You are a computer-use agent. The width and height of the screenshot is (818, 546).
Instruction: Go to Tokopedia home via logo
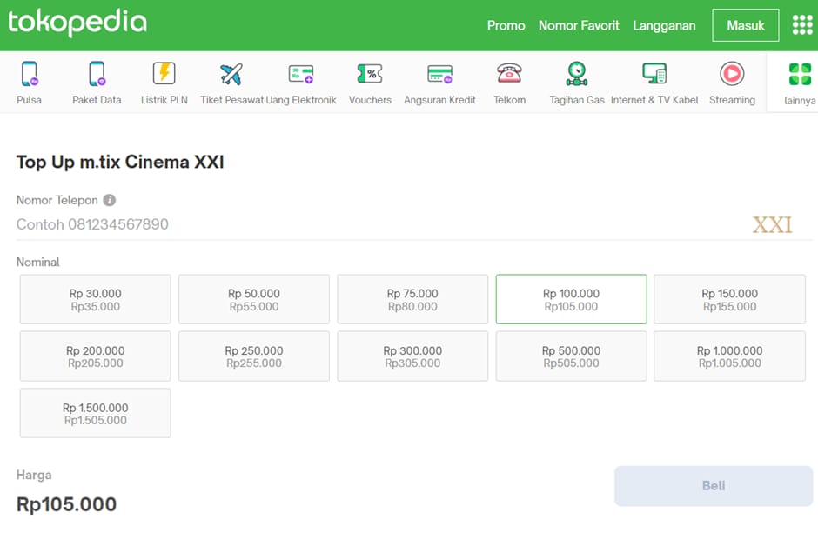click(x=77, y=22)
